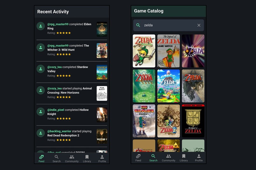The width and height of the screenshot is (256, 170).
Task: Open Zelda cover with golden Triforce
Action: click(x=168, y=146)
